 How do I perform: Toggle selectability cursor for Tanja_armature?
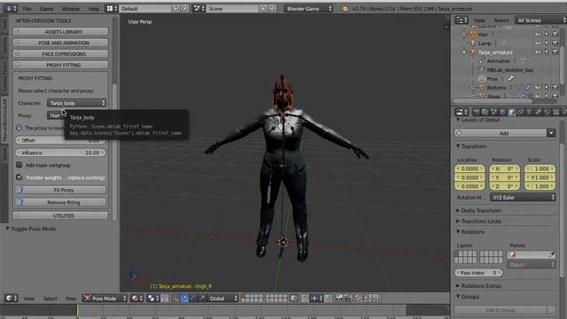(x=547, y=52)
